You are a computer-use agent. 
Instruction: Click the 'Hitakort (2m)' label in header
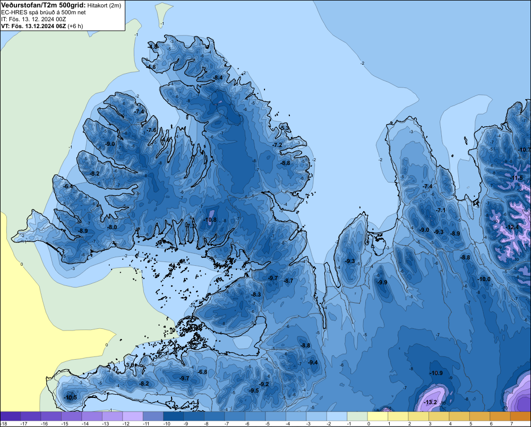pos(104,5)
